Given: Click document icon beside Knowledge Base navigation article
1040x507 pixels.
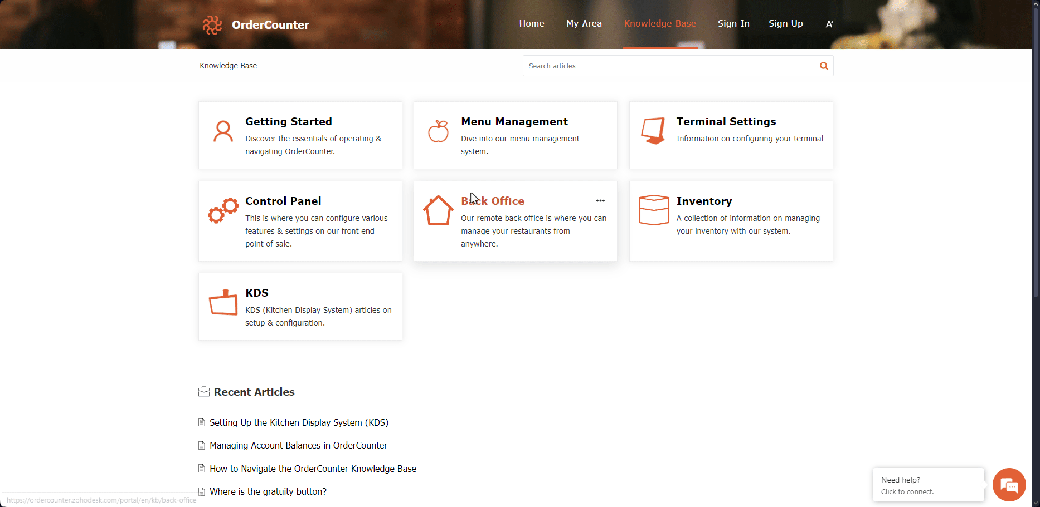Looking at the screenshot, I should [x=202, y=469].
